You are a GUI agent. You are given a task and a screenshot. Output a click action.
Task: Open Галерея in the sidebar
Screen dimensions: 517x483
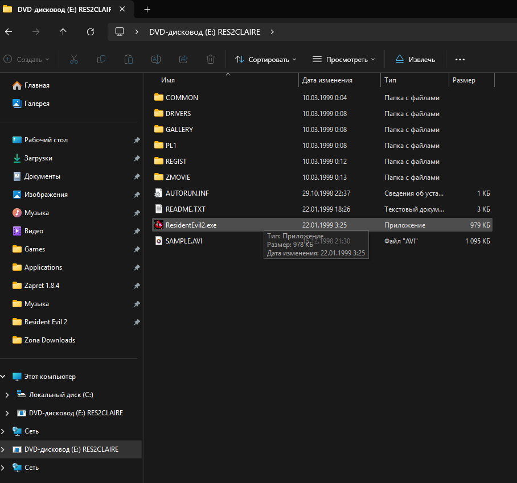coord(31,104)
